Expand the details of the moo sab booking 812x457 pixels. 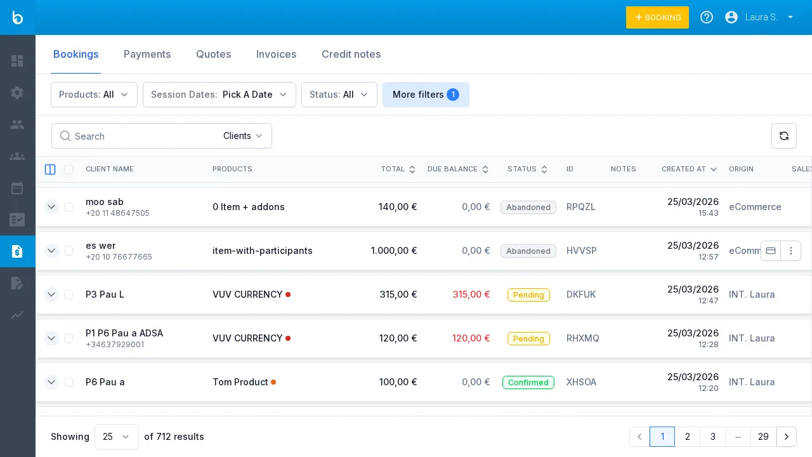51,207
